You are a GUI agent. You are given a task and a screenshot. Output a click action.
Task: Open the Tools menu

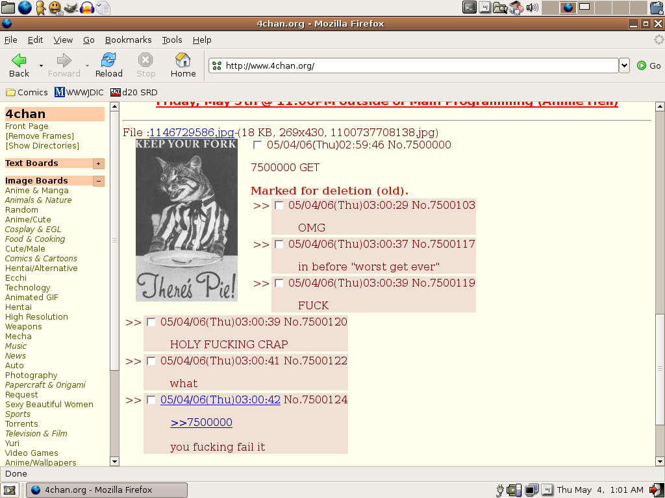[x=171, y=40]
